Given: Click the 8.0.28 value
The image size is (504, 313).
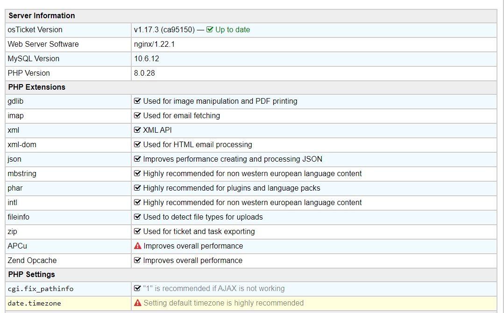Looking at the screenshot, I should (144, 73).
